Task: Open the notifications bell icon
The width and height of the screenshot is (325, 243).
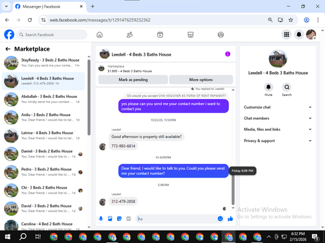Action: (x=299, y=34)
